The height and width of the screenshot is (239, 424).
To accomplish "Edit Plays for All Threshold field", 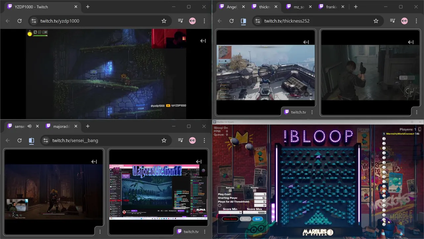I will [x=260, y=201].
